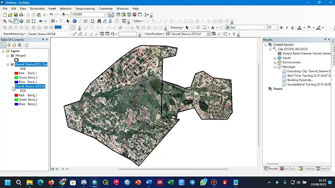Viewport: 335px width, 188px height.
Task: Save the map with the floppy icon
Action: pos(16,15)
